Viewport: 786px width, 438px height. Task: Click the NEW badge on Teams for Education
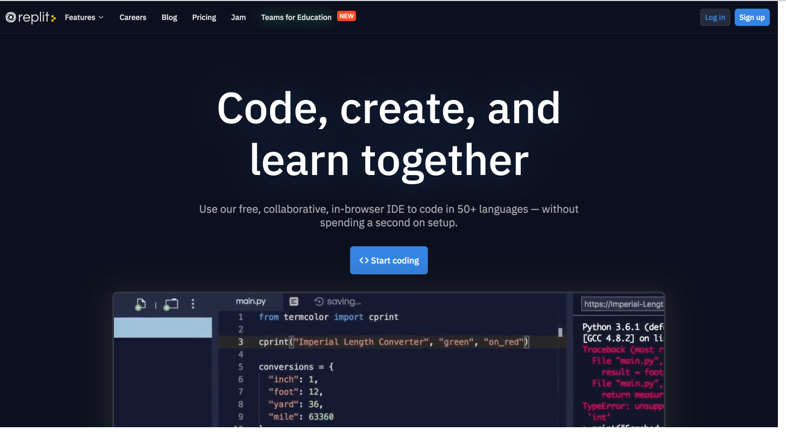[x=346, y=16]
